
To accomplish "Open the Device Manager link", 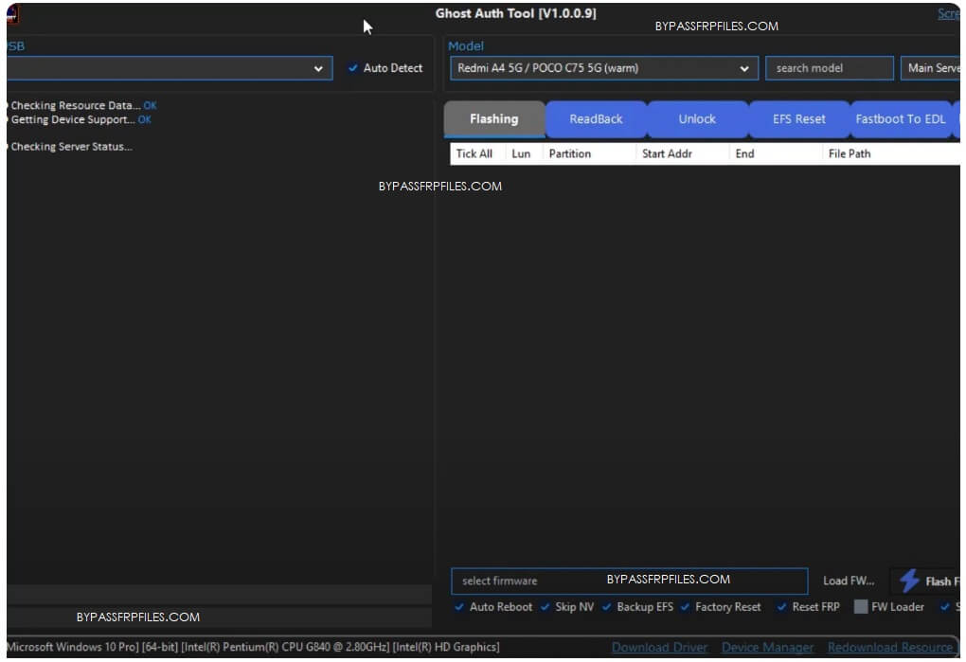I will point(767,647).
